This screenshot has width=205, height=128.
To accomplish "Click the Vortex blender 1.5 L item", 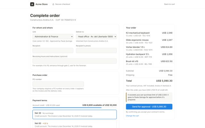I will [x=149, y=48].
